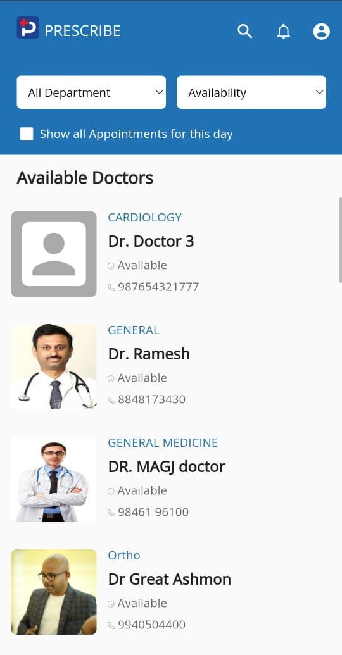Click the vertical scrollbar thumb
The height and width of the screenshot is (655, 342).
point(340,240)
